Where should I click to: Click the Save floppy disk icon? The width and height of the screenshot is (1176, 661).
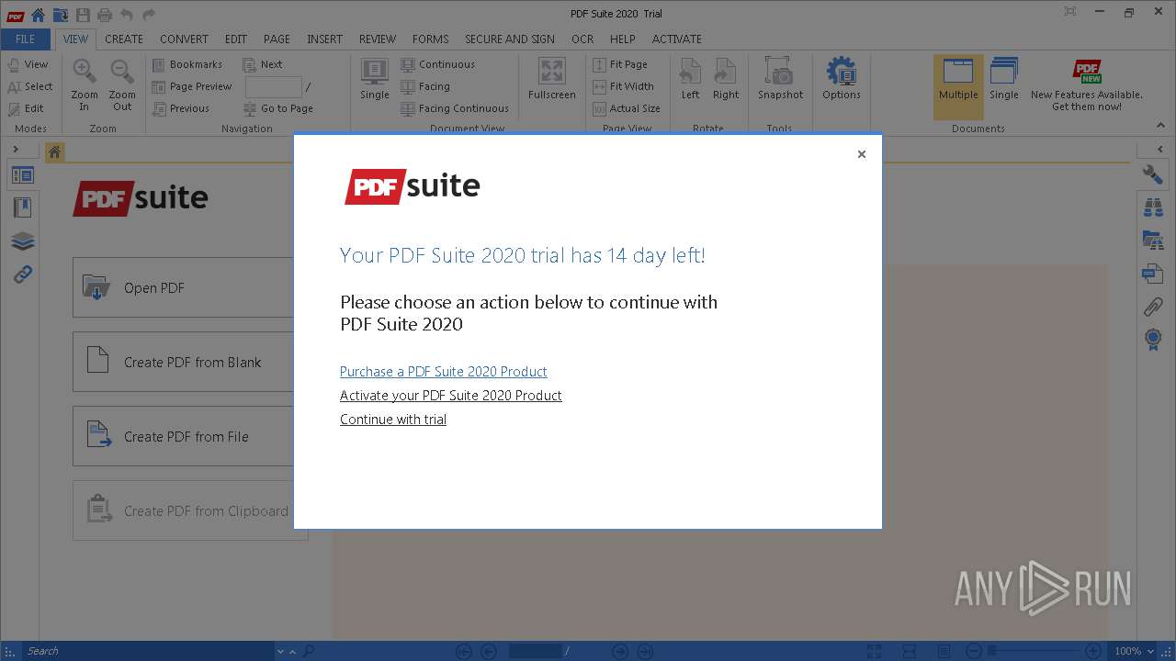[x=83, y=15]
